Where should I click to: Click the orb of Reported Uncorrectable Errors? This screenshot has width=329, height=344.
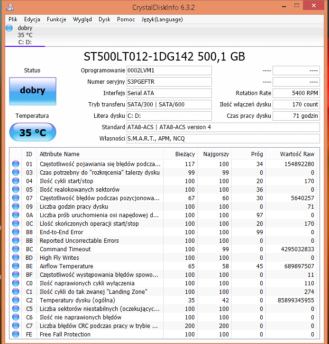(16, 240)
